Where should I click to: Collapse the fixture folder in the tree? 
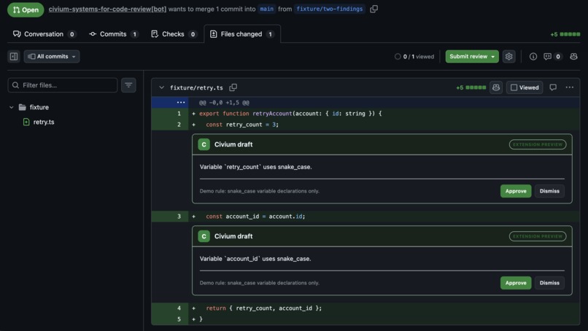click(x=11, y=107)
